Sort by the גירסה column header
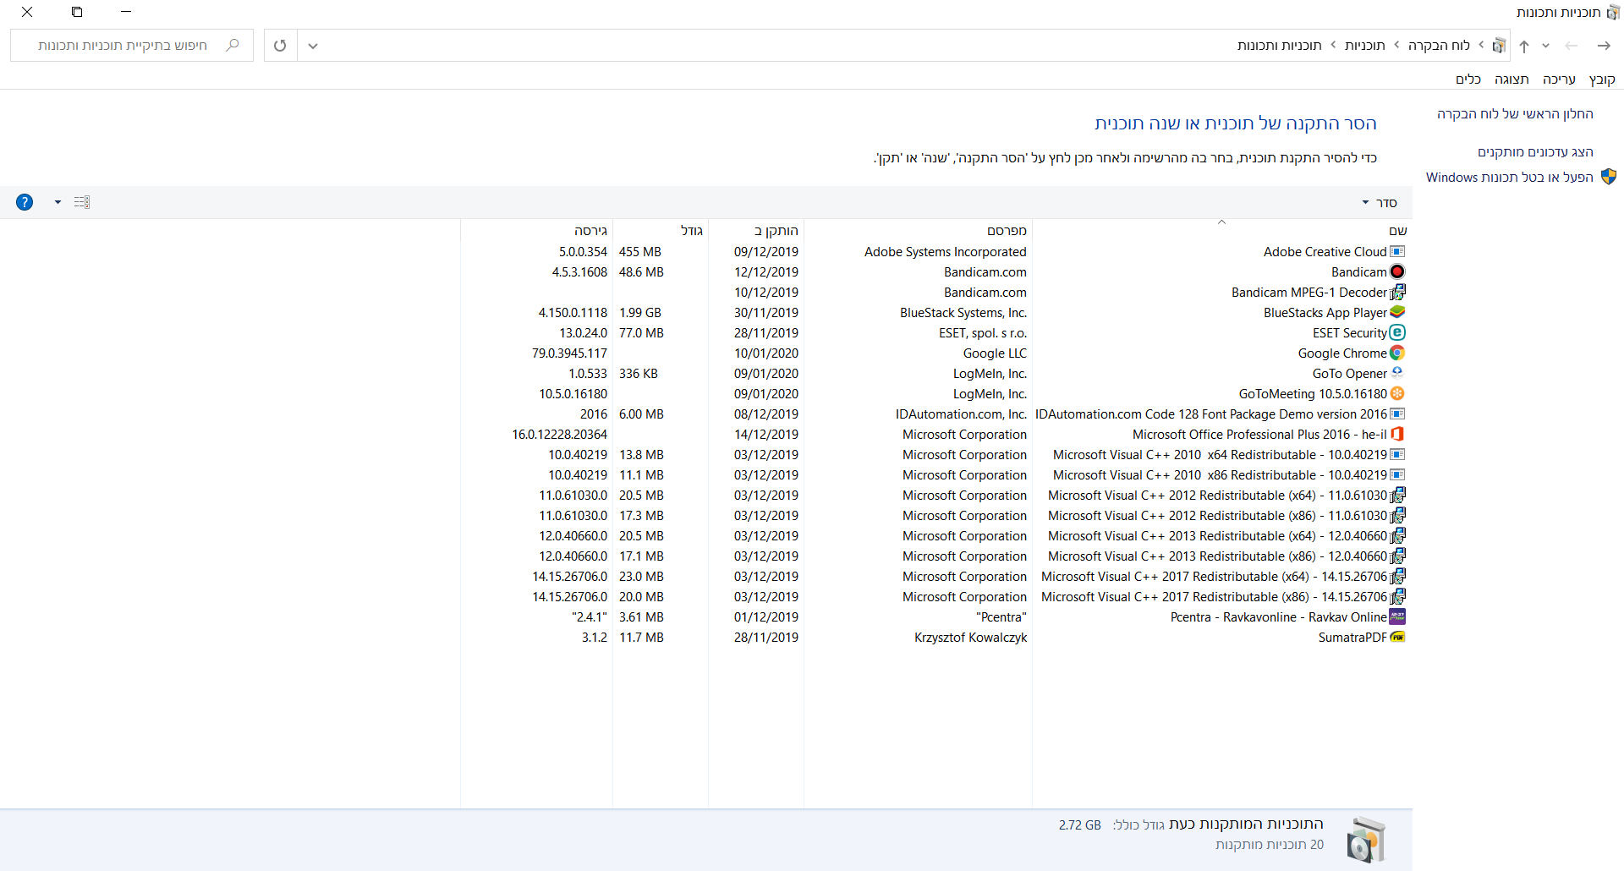Screen dimensions: 1624x871 [536, 231]
